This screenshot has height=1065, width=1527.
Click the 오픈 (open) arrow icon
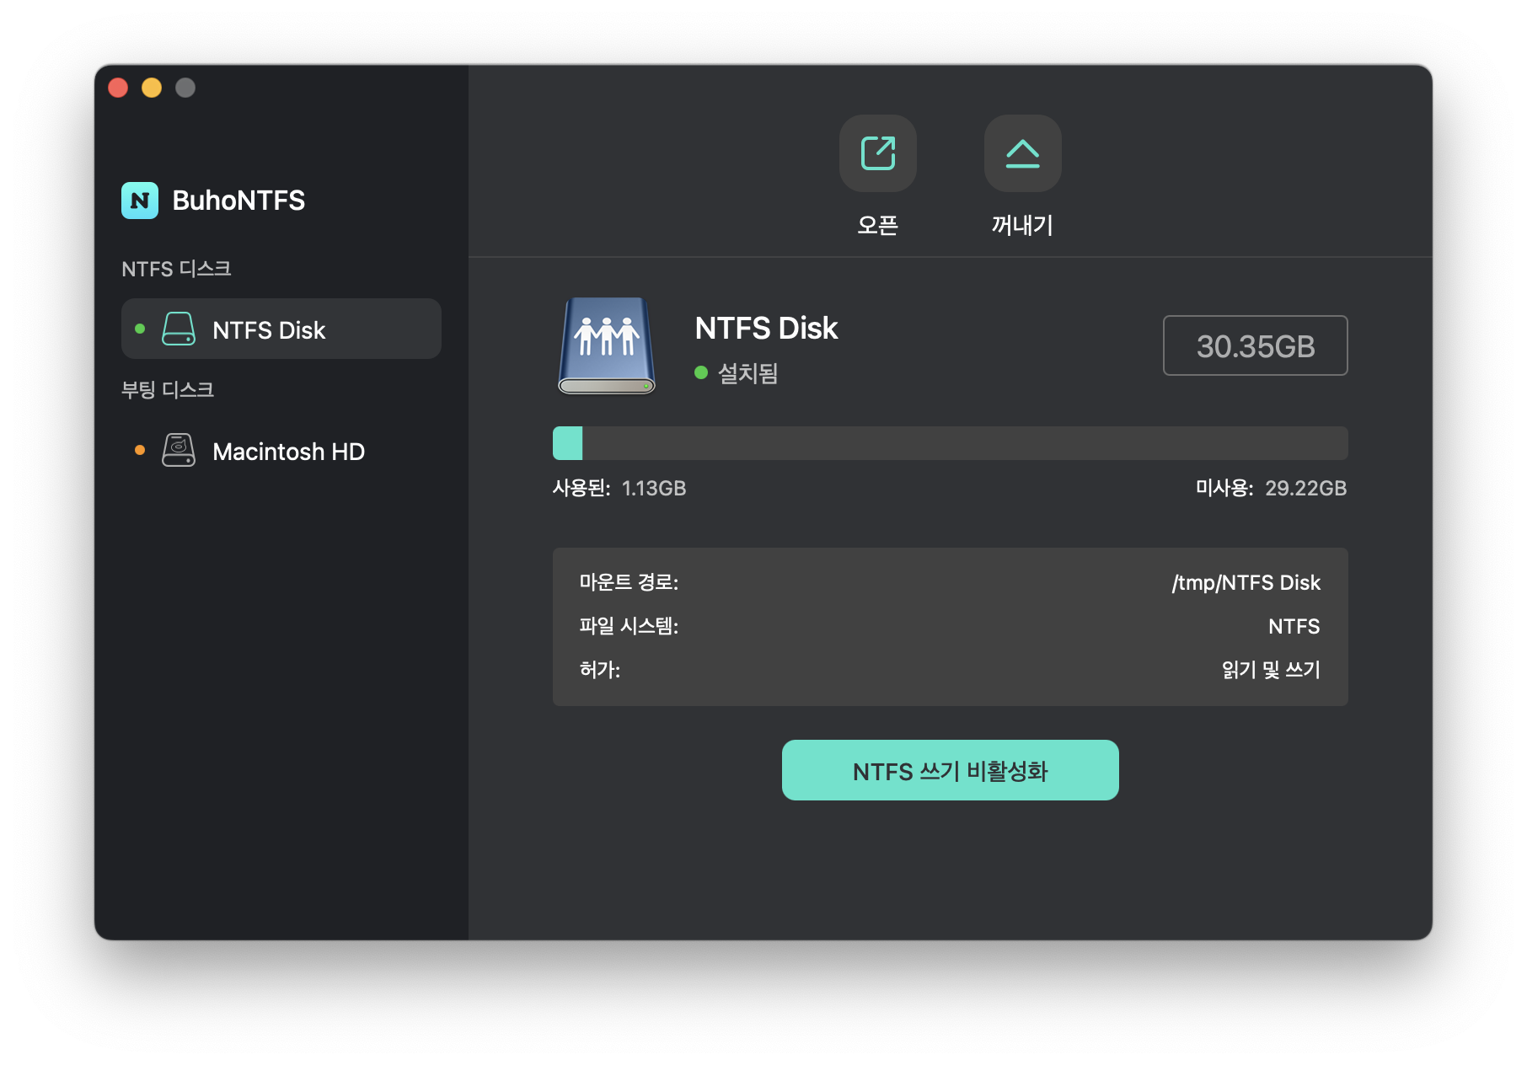[877, 153]
